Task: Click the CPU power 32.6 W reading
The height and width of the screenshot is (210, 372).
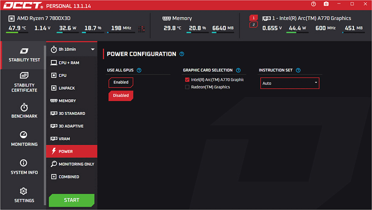Action: (x=68, y=28)
